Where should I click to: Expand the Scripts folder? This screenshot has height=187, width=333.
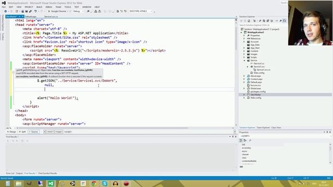pyautogui.click(x=244, y=57)
